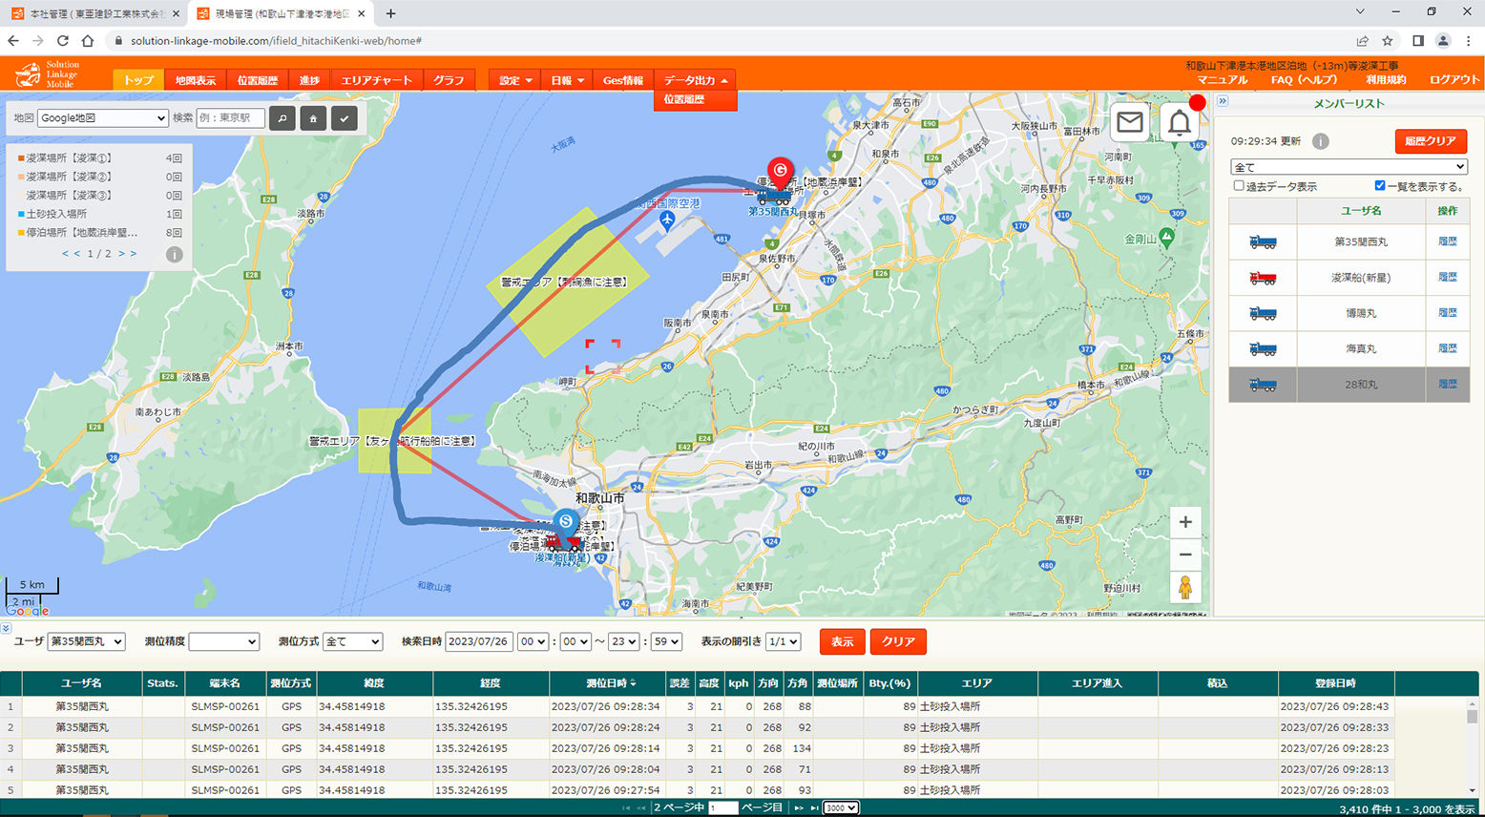This screenshot has width=1485, height=817.
Task: Switch to the 本社管理 browser tab
Action: tap(95, 13)
